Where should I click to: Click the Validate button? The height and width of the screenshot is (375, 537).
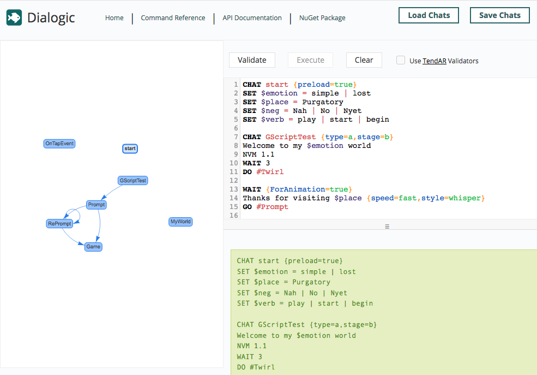point(252,60)
